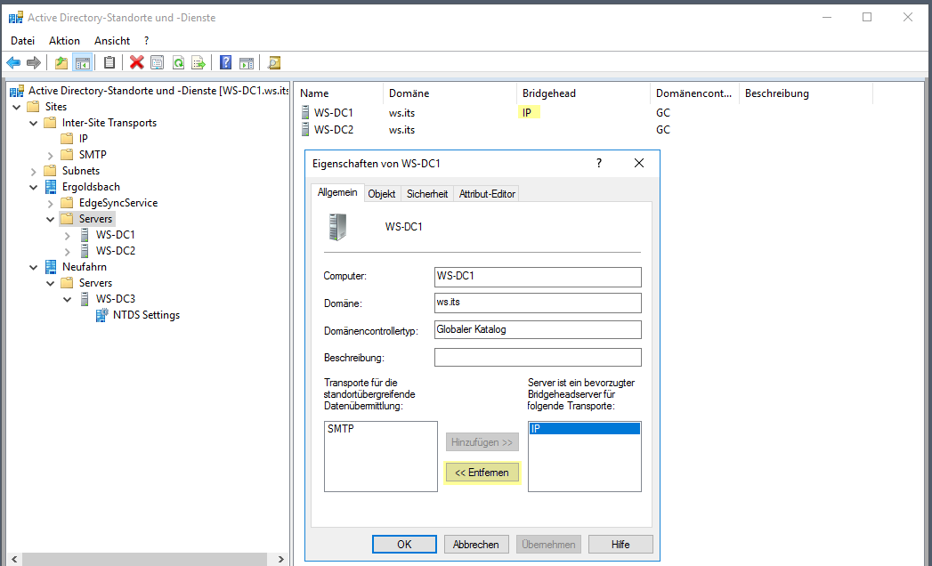Click the Subnets folder icon in tree
Viewport: 932px width, 566px height.
[51, 171]
